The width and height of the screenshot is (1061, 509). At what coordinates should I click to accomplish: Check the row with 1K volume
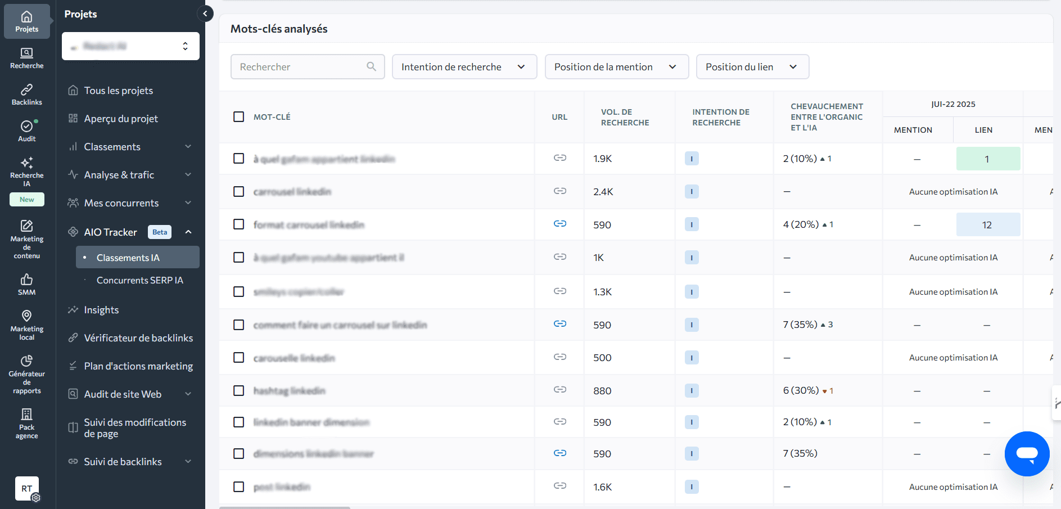coord(238,258)
